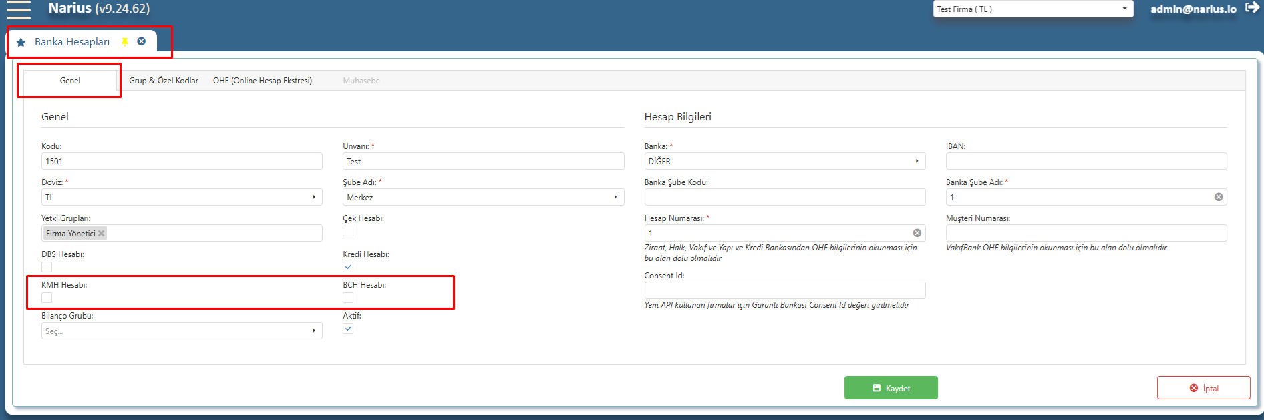This screenshot has height=420, width=1264.
Task: Clear the Banka Şube Adı field
Action: click(x=1219, y=197)
